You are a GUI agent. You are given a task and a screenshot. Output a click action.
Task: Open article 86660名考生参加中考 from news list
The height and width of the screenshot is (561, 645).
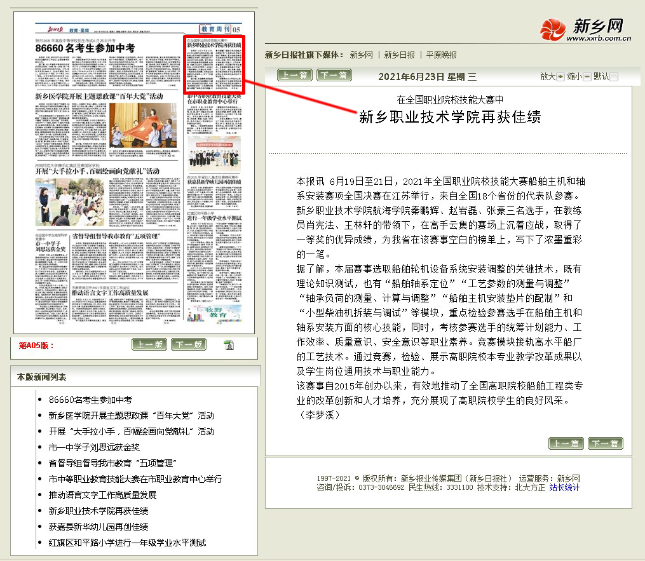90,400
